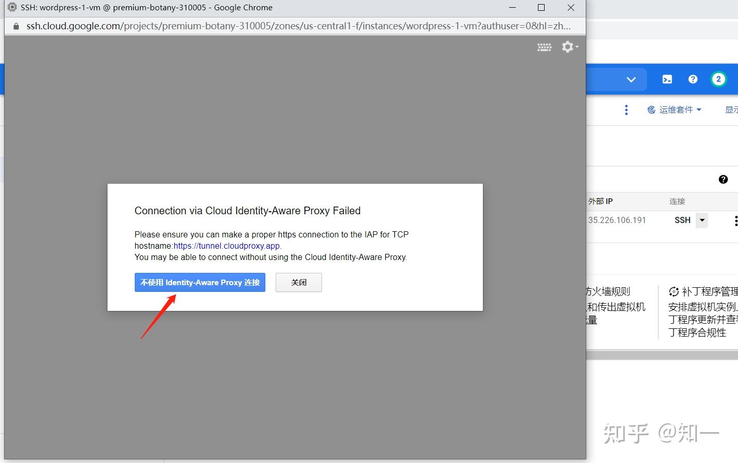This screenshot has height=463, width=738.
Task: Select the ssh.cloud.google.com URL in address bar
Action: (x=298, y=26)
